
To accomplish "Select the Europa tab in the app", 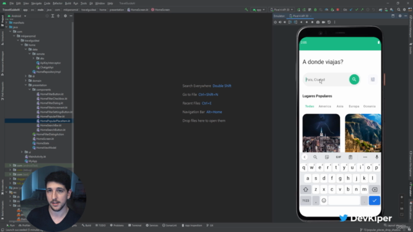I will tap(354, 106).
